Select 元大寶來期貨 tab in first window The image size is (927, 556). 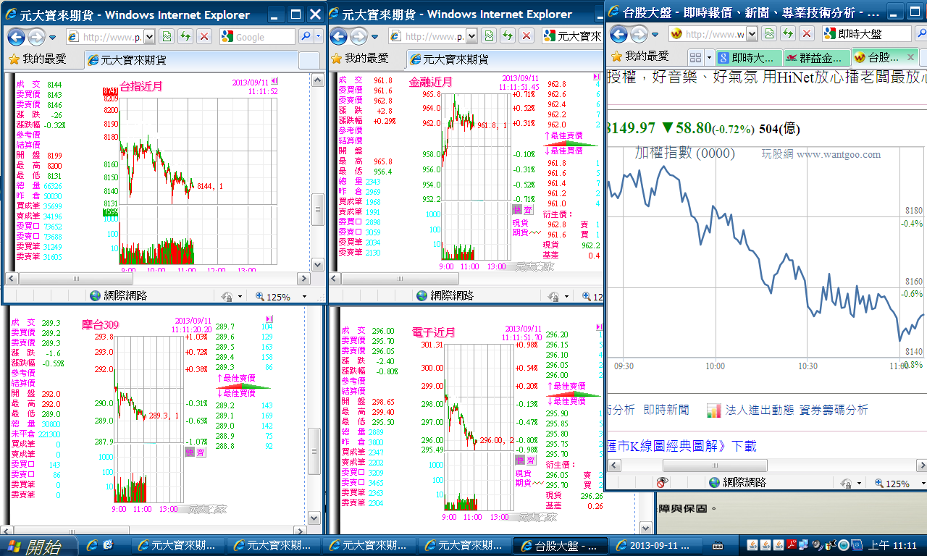point(190,60)
